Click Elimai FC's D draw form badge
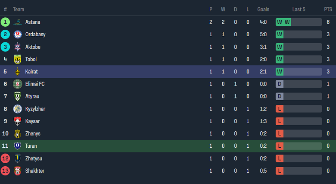 (x=280, y=84)
